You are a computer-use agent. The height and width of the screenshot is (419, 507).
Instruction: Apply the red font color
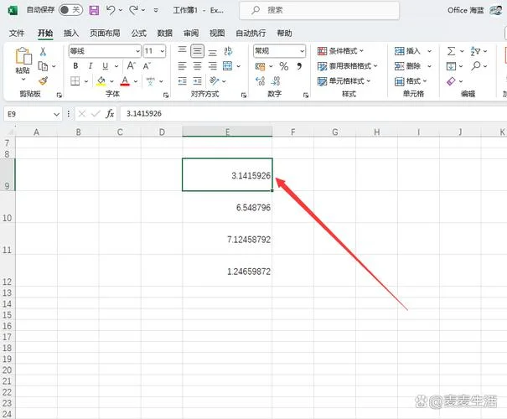[125, 80]
